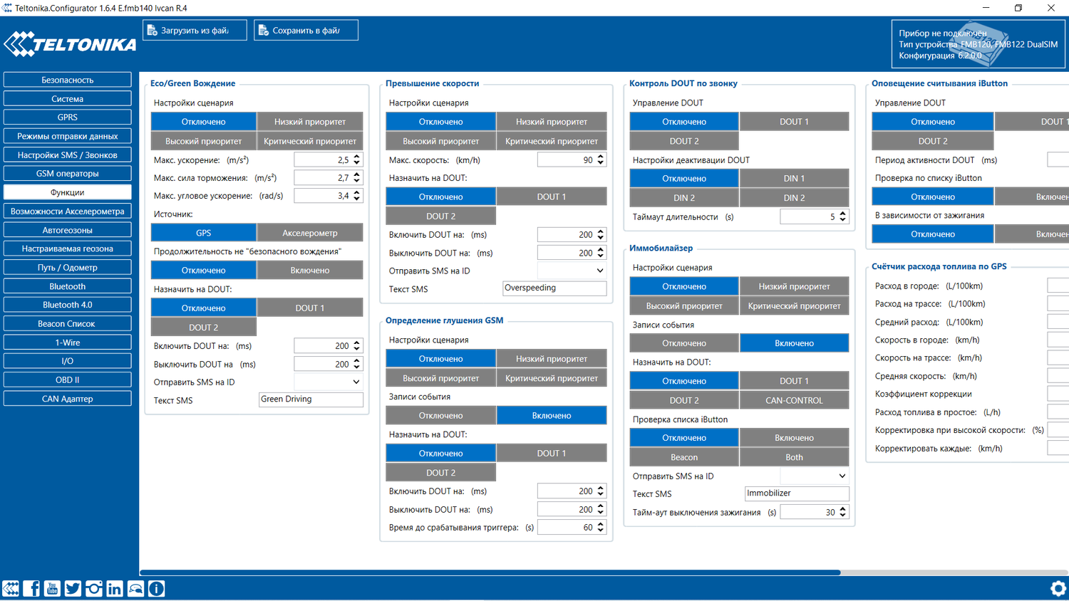Open the settings gear in the bottom corner
This screenshot has width=1069, height=601.
click(x=1058, y=588)
